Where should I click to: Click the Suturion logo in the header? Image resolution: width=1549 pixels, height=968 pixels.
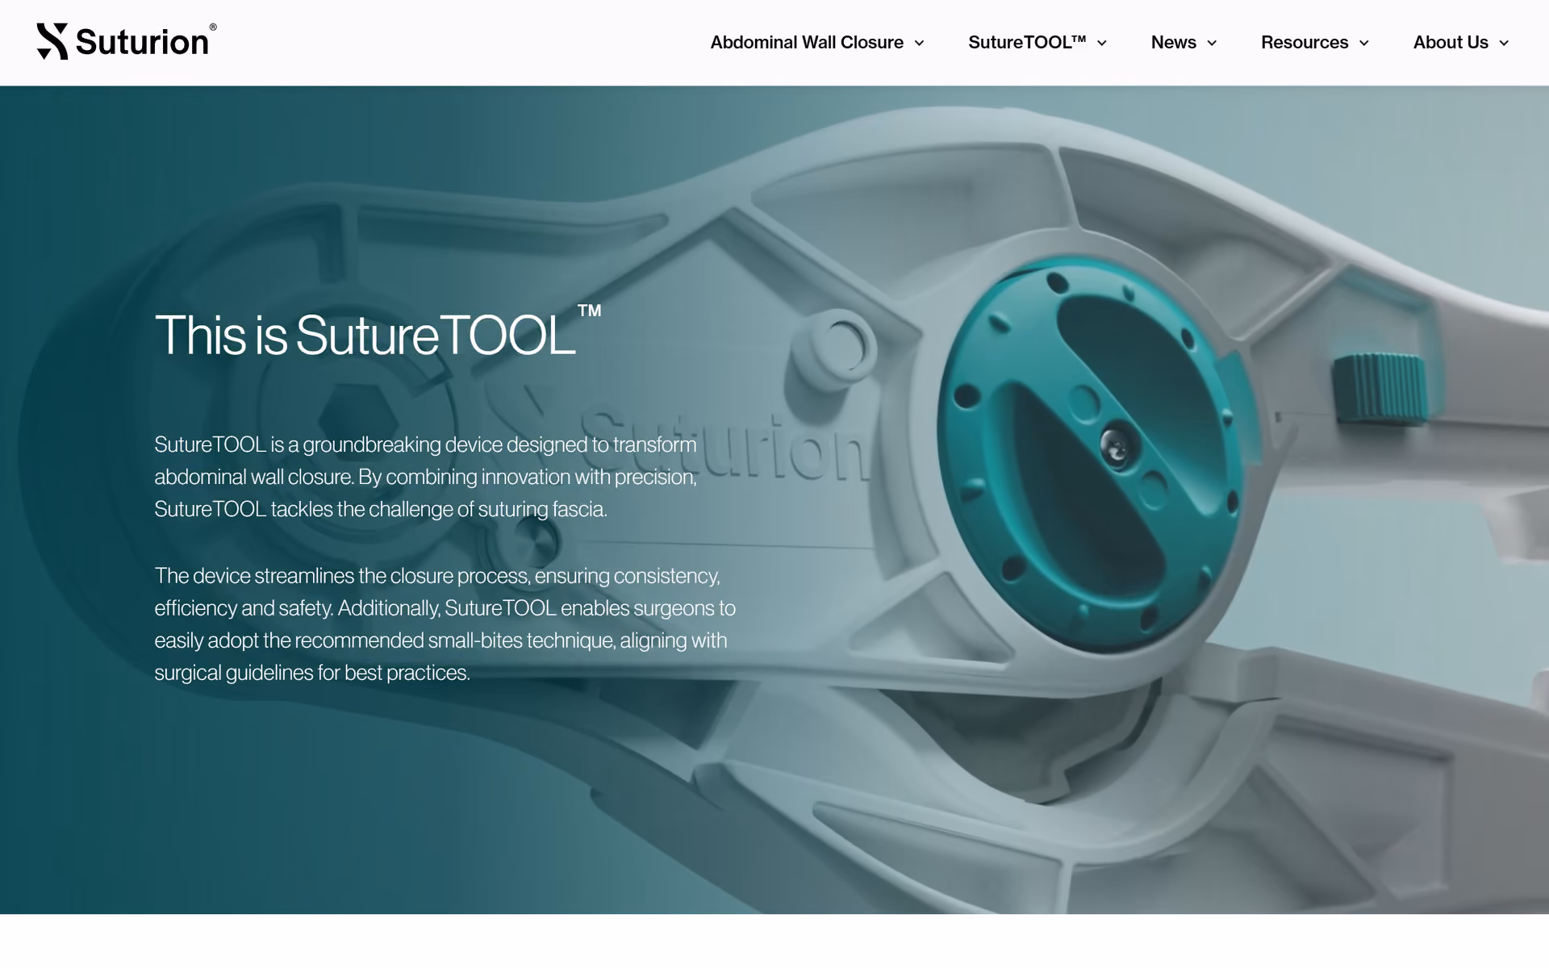coord(127,41)
